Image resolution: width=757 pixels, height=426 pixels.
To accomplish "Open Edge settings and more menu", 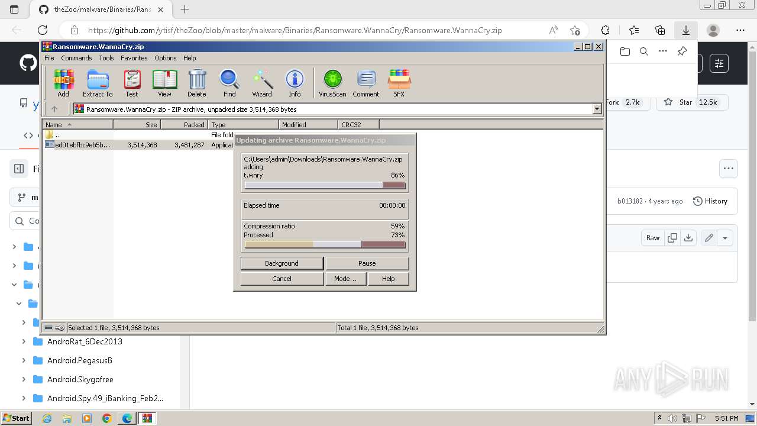I will point(740,30).
